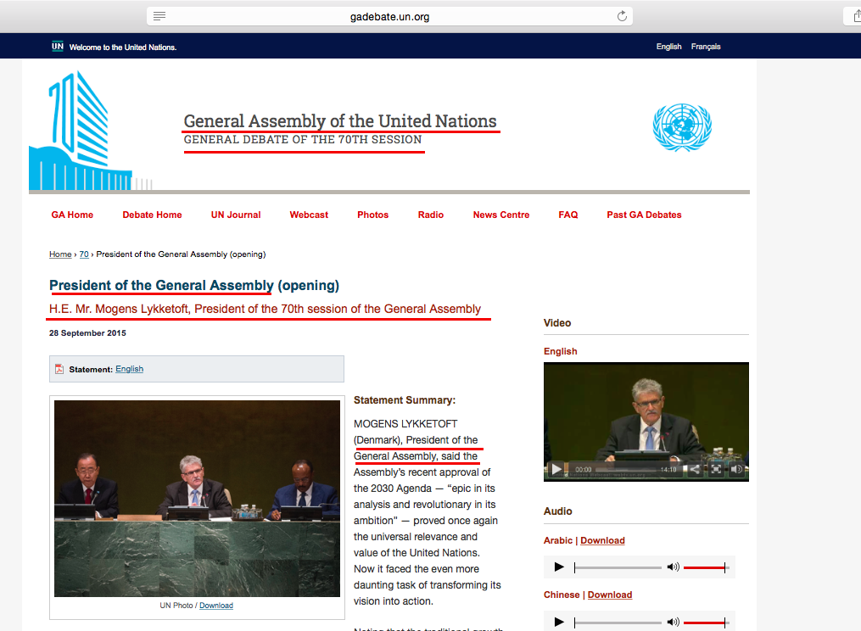Viewport: 861px width, 631px height.
Task: Open News Centre menu item
Action: pyautogui.click(x=501, y=215)
